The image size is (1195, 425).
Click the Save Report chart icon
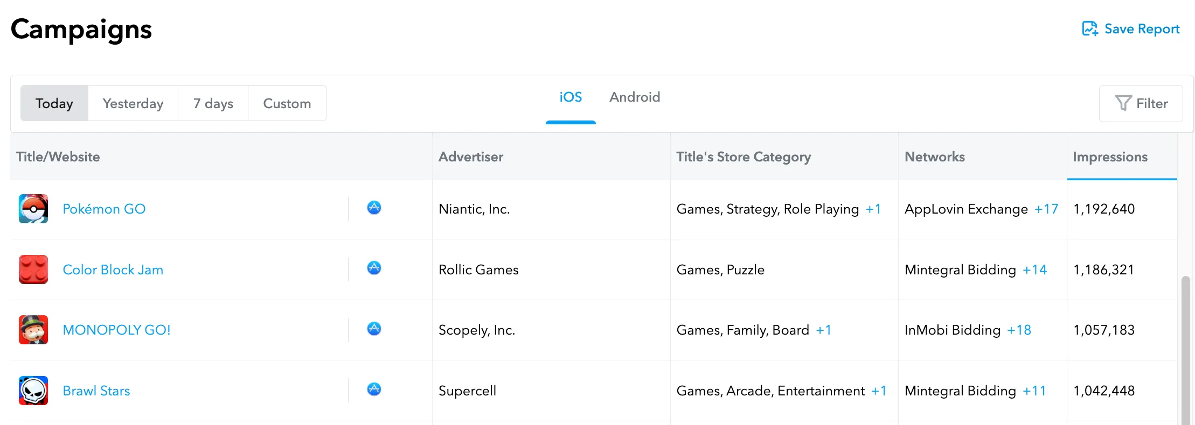click(x=1090, y=29)
